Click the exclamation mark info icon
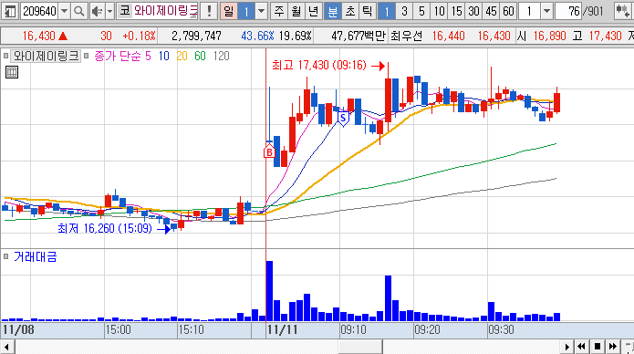Image resolution: width=634 pixels, height=354 pixels. coord(209,11)
